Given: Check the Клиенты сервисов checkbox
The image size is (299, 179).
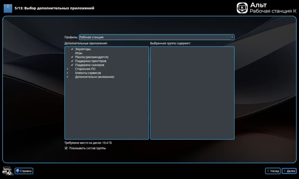Looking at the screenshot, I should coord(72,73).
